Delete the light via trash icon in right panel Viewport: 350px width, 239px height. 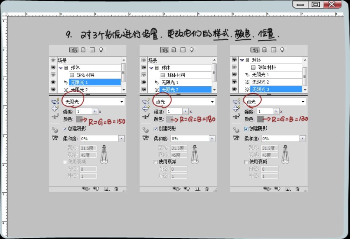pos(297,189)
